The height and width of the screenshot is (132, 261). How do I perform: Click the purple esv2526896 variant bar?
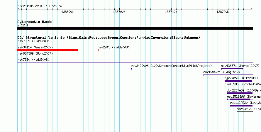[240, 99]
